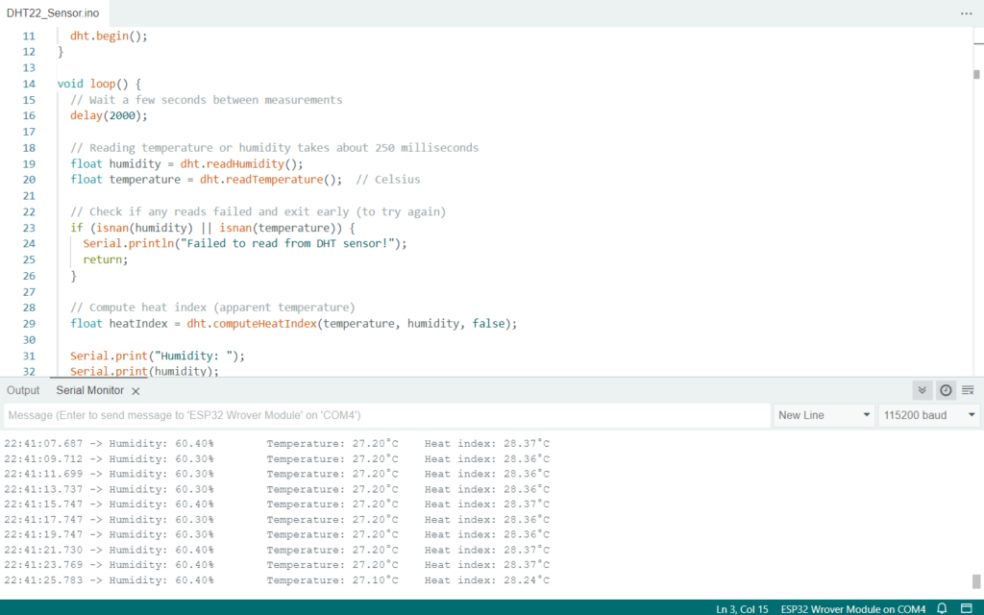Switch to the Output tab
The image size is (984, 615).
click(23, 390)
